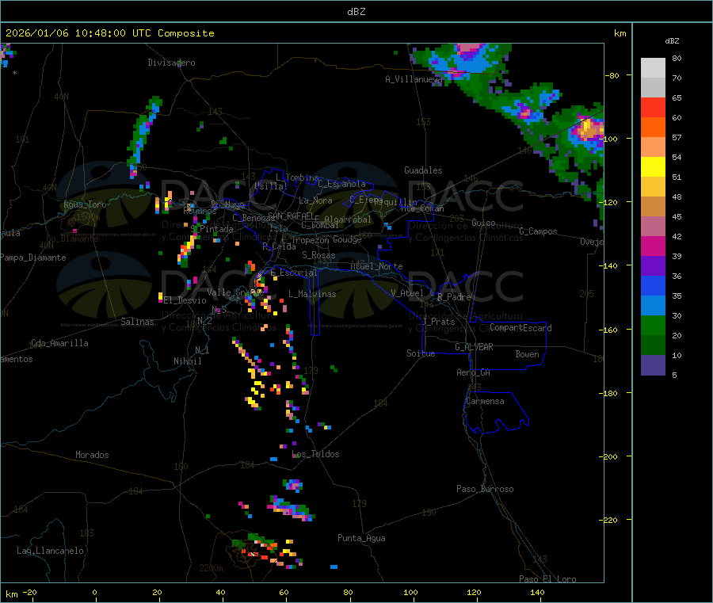Click the white 70-80 dBZ legend swatch
The height and width of the screenshot is (603, 713).
pyautogui.click(x=653, y=68)
